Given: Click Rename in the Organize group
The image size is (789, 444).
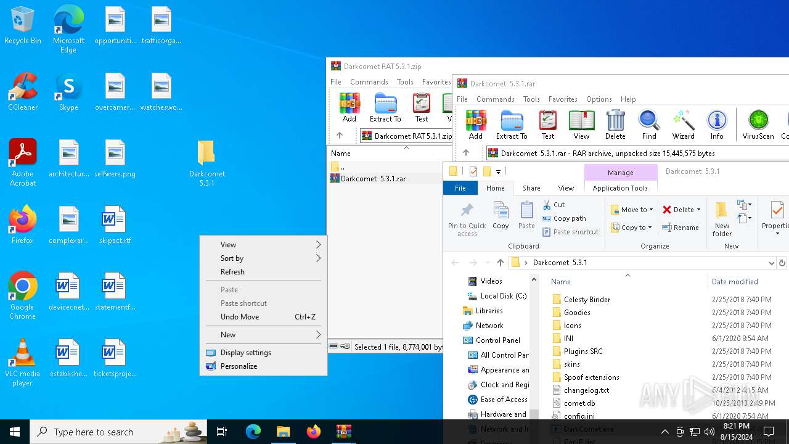Looking at the screenshot, I should click(681, 228).
